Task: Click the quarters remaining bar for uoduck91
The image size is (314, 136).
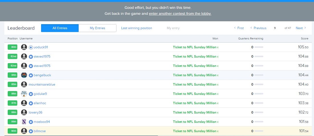Action: tap(259, 47)
